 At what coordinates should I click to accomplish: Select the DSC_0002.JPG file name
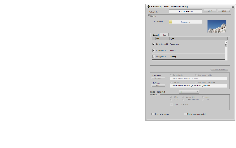click(x=162, y=50)
